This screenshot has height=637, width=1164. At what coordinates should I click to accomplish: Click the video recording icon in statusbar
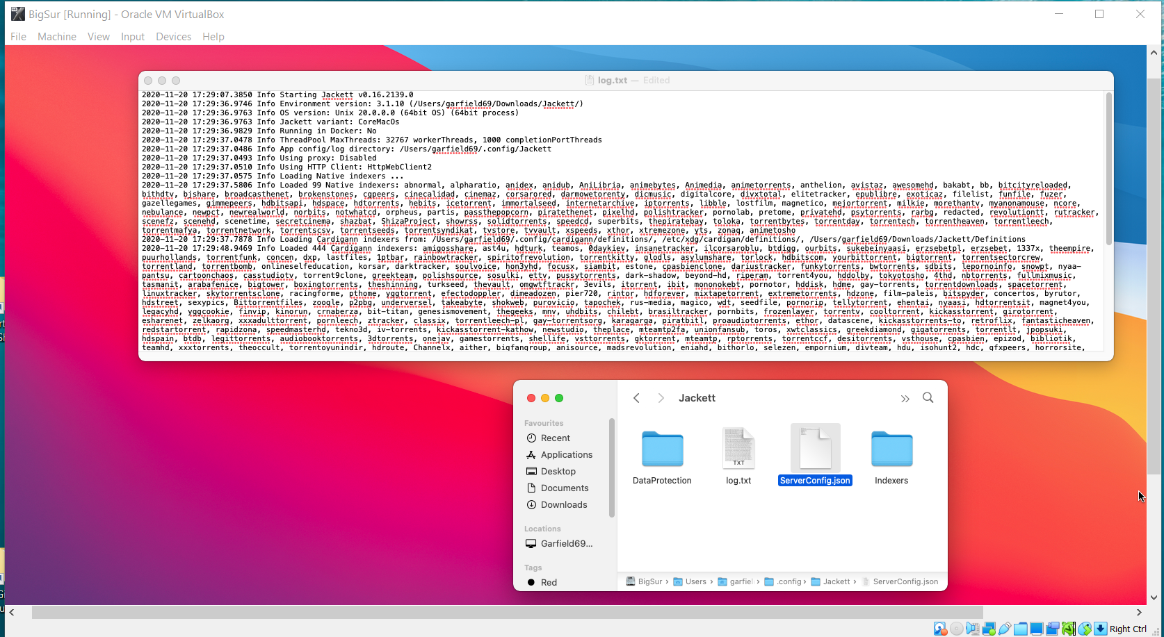coord(1052,628)
